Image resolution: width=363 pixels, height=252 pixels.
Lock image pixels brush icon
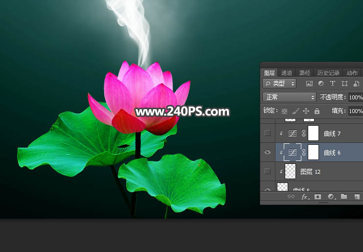295,111
